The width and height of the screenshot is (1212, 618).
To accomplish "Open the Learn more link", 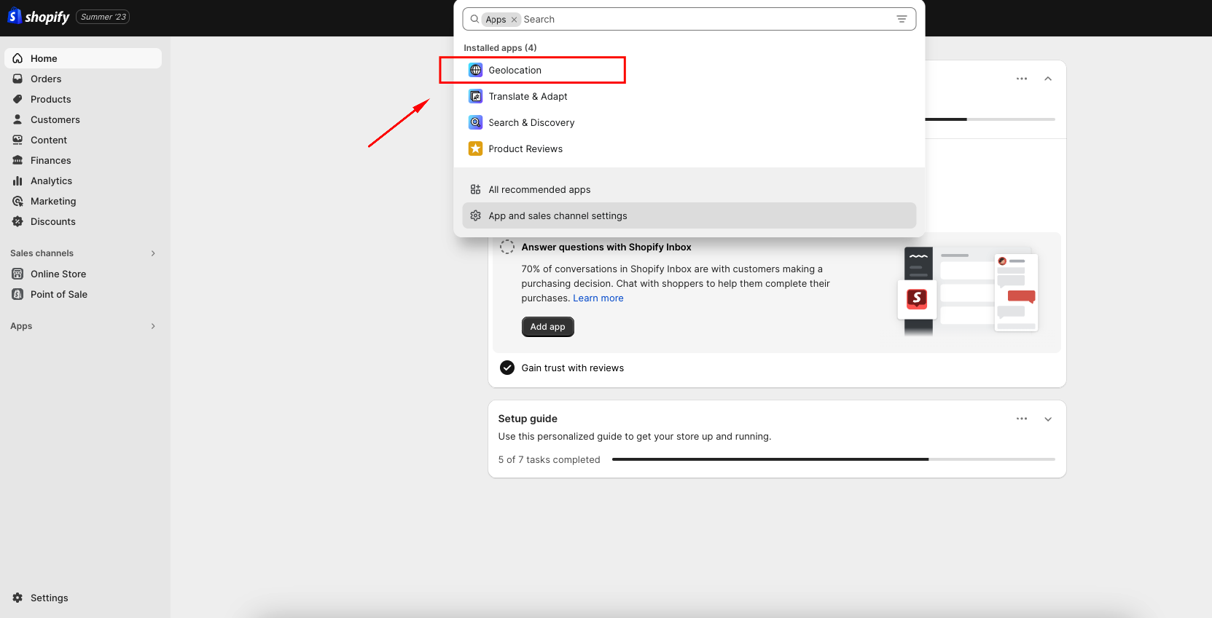I will (598, 298).
